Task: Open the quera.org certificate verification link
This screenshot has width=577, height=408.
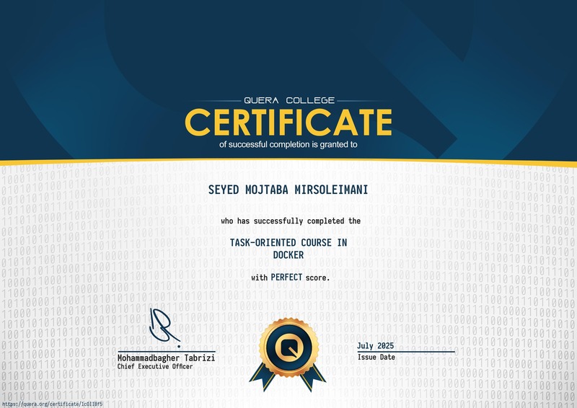Action: (51, 404)
